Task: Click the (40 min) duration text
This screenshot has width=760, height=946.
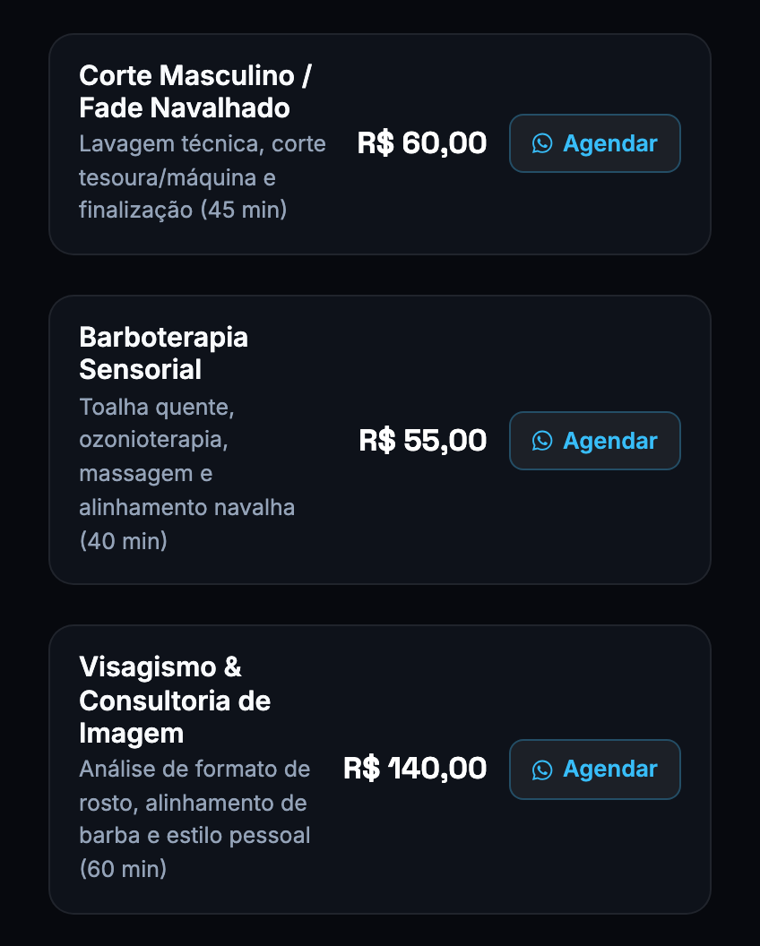Action: click(123, 541)
